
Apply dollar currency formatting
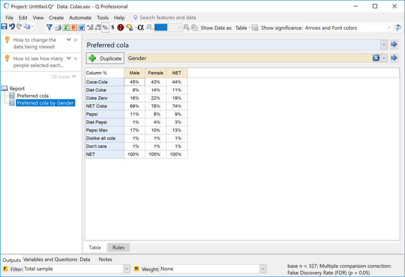pyautogui.click(x=113, y=27)
